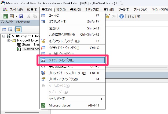Click the Watch Window glasses icon
The height and width of the screenshot is (114, 168).
pyautogui.click(x=43, y=60)
